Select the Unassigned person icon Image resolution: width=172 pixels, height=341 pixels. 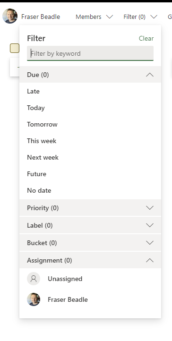[x=34, y=279]
